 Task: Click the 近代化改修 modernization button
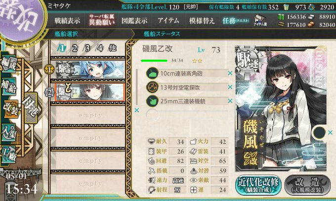(x=258, y=185)
